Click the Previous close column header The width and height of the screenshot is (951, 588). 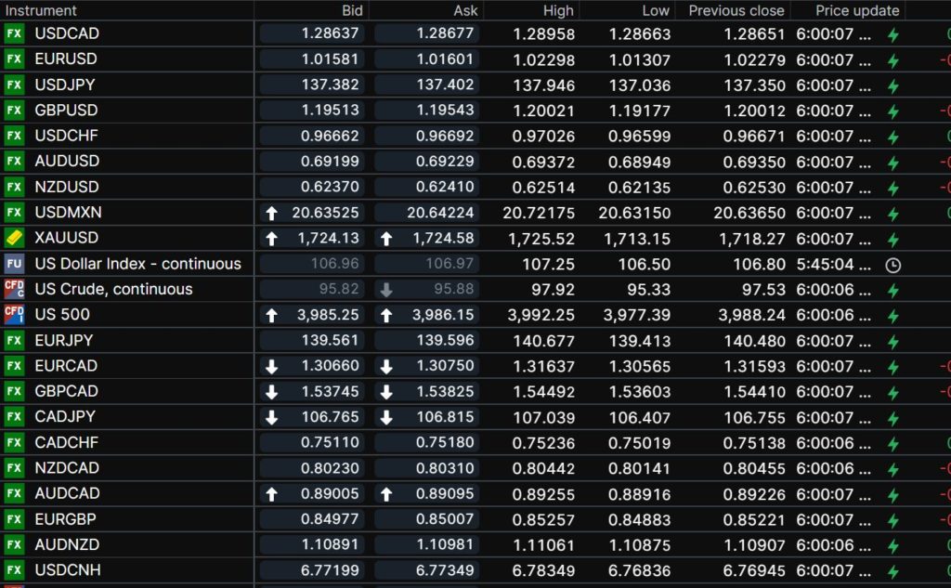(x=736, y=11)
